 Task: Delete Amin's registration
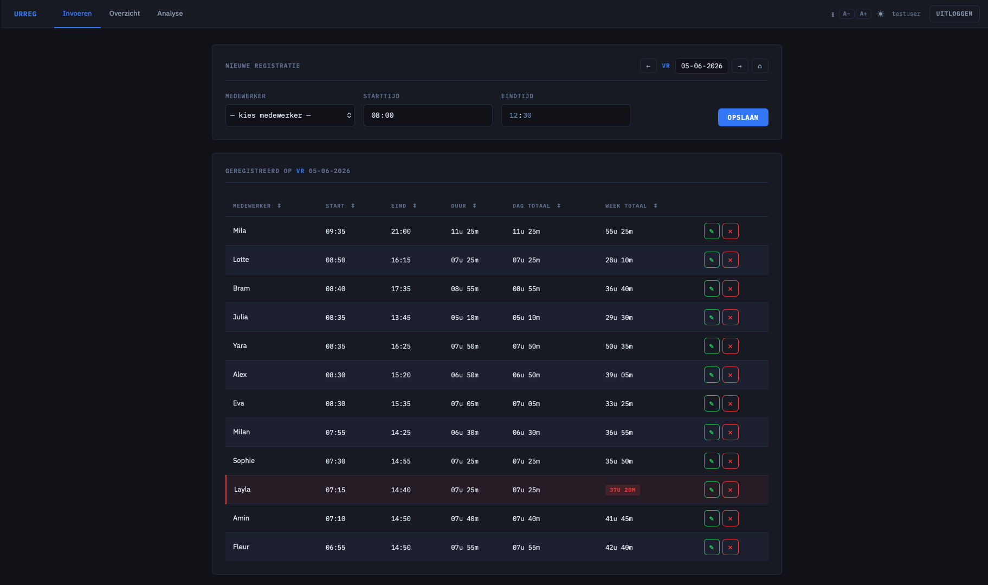click(x=731, y=518)
